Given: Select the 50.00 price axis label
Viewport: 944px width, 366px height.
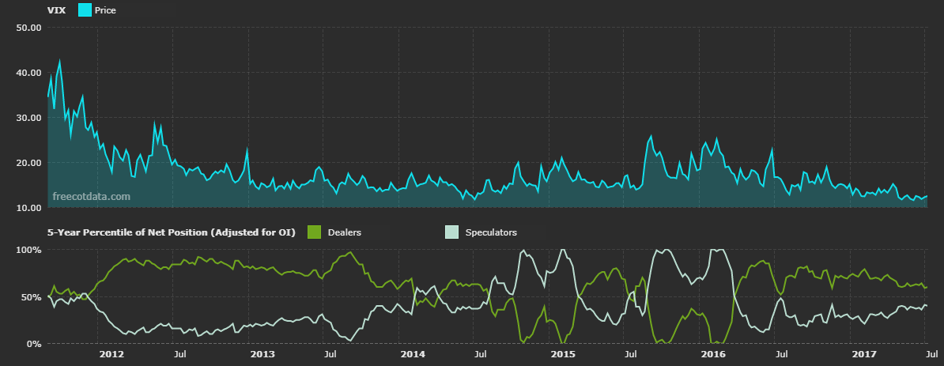Looking at the screenshot, I should tap(29, 27).
